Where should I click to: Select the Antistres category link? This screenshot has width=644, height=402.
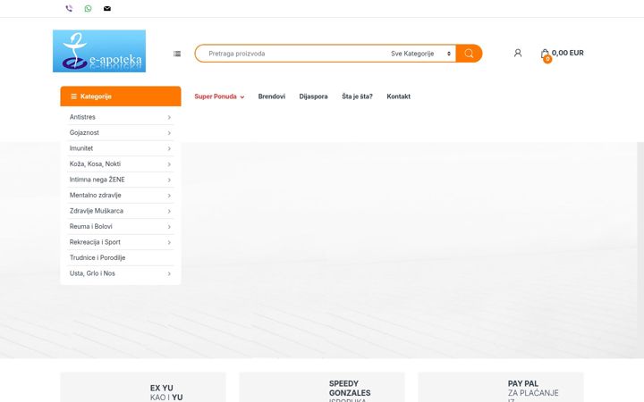82,117
